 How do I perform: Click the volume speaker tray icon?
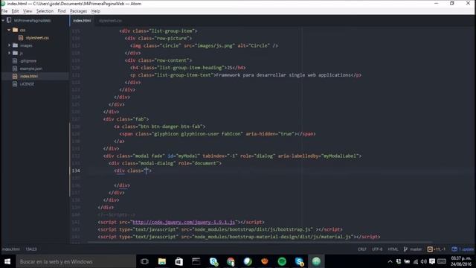(424, 261)
